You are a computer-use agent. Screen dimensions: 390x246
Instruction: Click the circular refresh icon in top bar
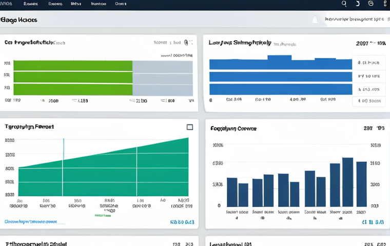[x=371, y=3]
